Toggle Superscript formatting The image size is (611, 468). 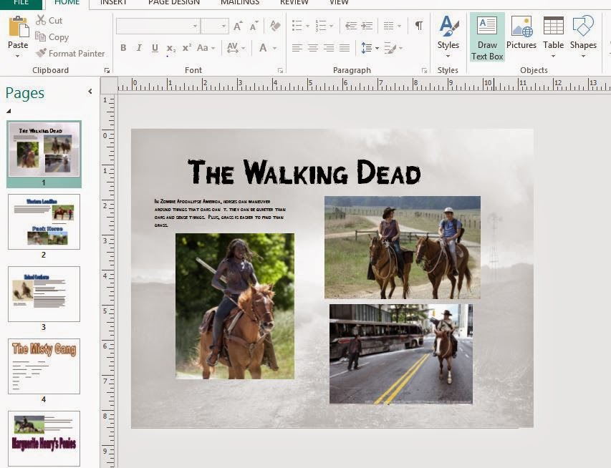187,47
